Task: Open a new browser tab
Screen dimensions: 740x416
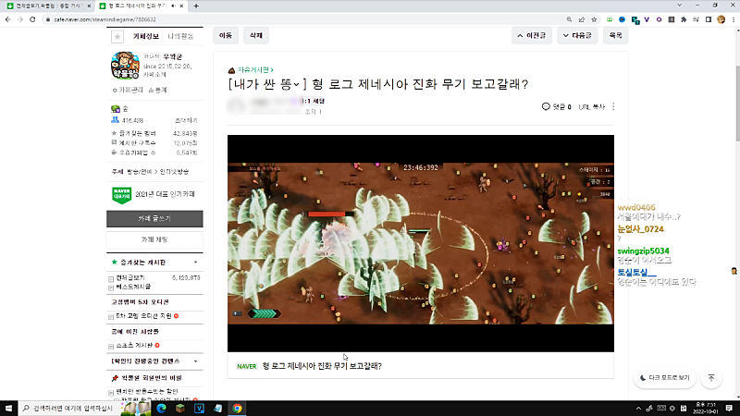Action: click(196, 6)
